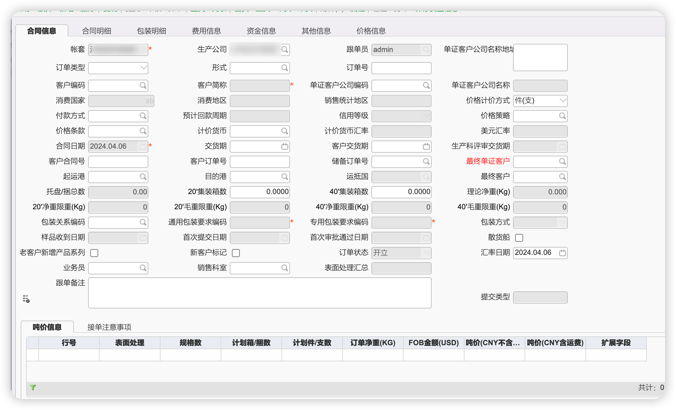Click the 20'集装箱数 input field
676x410 pixels.
click(x=260, y=192)
